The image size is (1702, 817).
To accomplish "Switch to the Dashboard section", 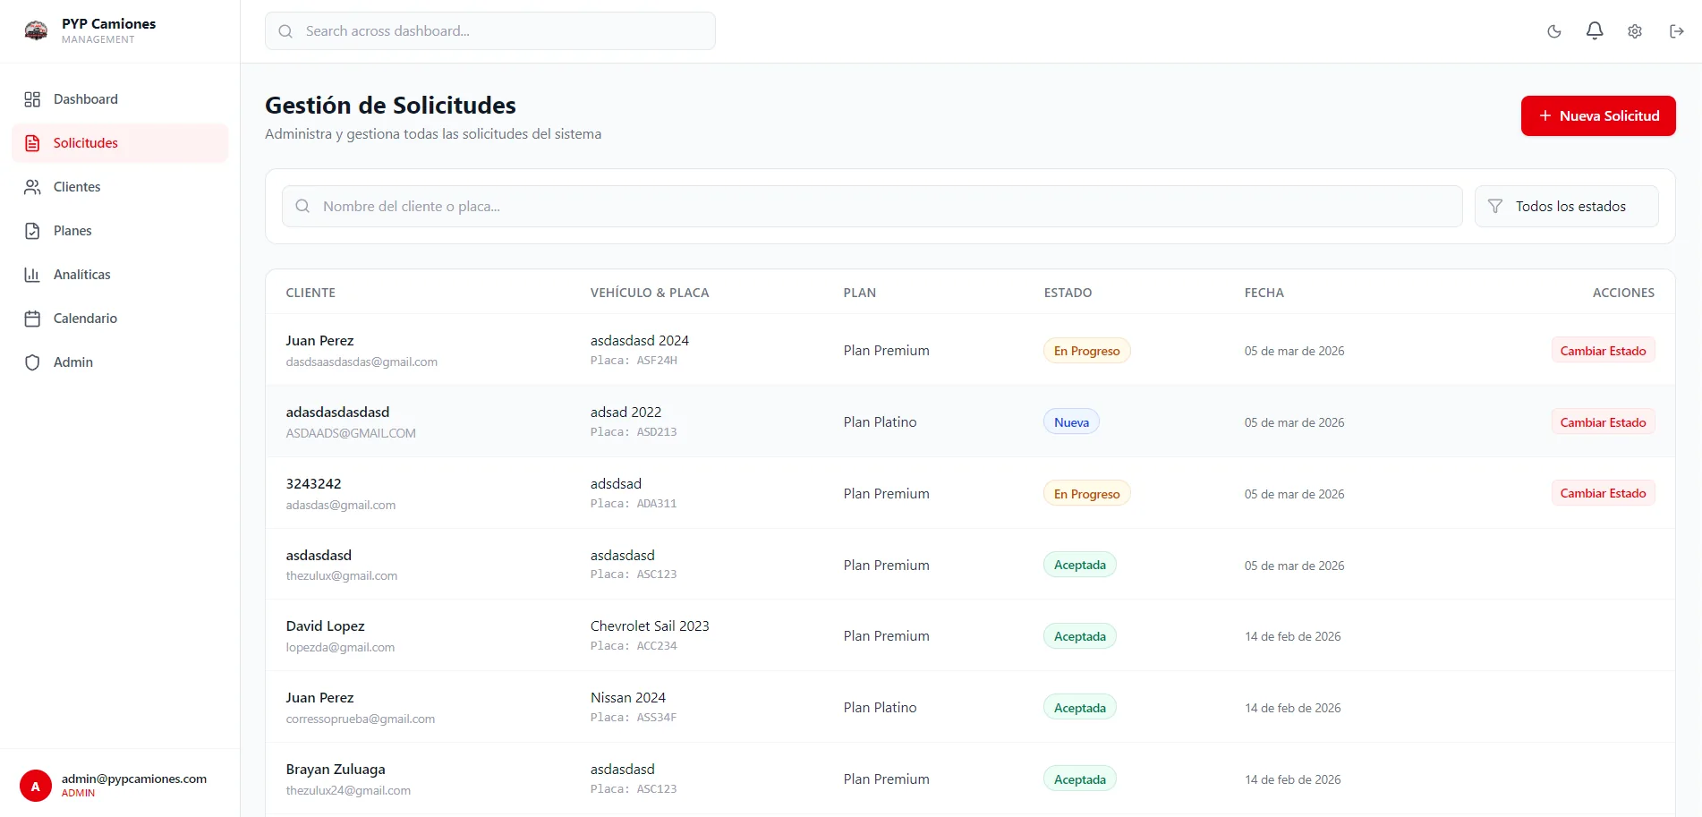I will pos(85,98).
